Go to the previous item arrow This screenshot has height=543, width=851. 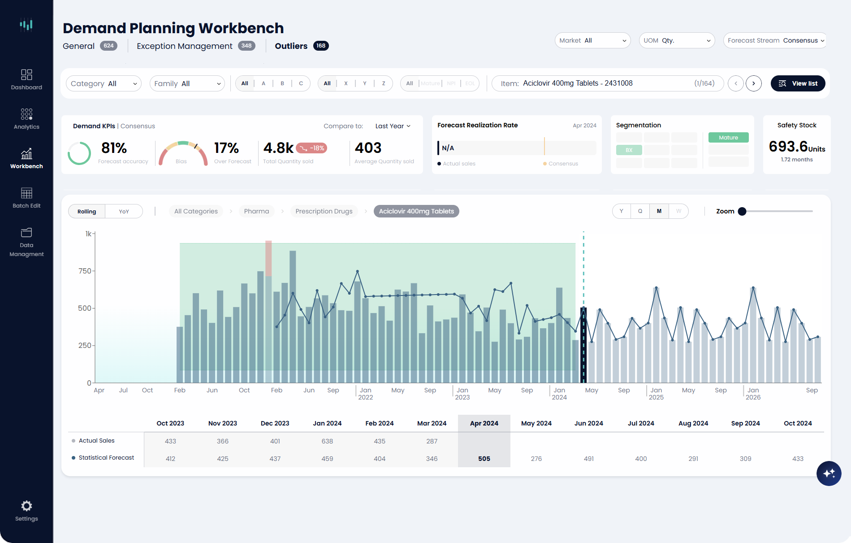(736, 83)
